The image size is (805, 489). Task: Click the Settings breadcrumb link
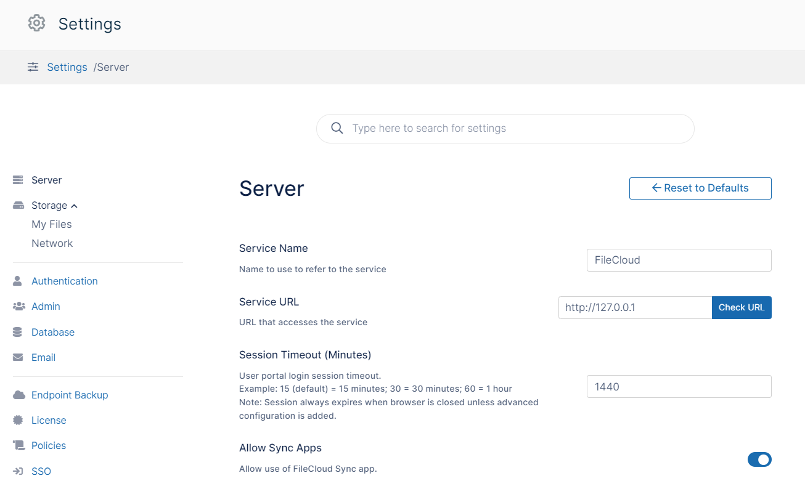click(x=67, y=67)
